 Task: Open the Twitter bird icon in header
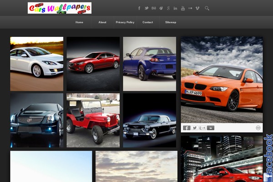146,8
